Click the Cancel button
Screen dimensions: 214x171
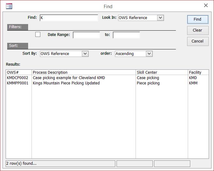tap(198, 41)
